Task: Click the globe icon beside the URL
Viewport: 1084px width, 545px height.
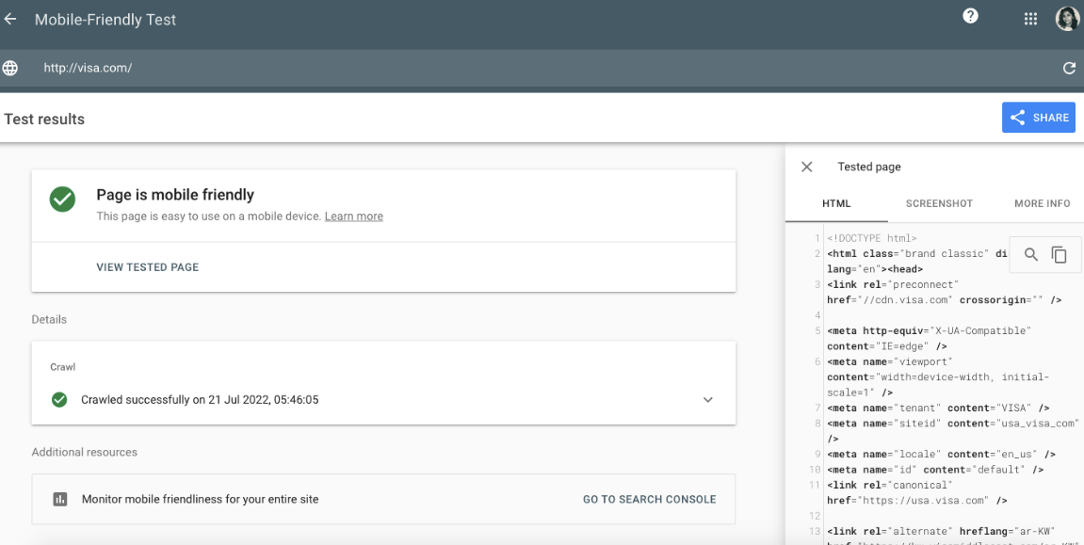Action: point(10,68)
